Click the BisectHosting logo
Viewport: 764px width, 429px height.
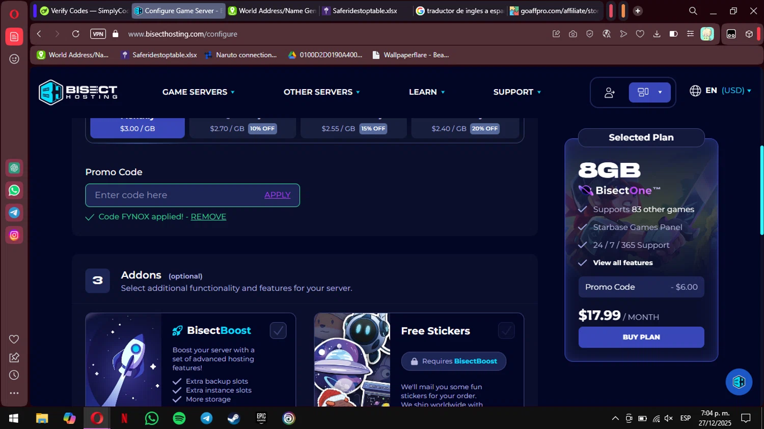[x=78, y=92]
